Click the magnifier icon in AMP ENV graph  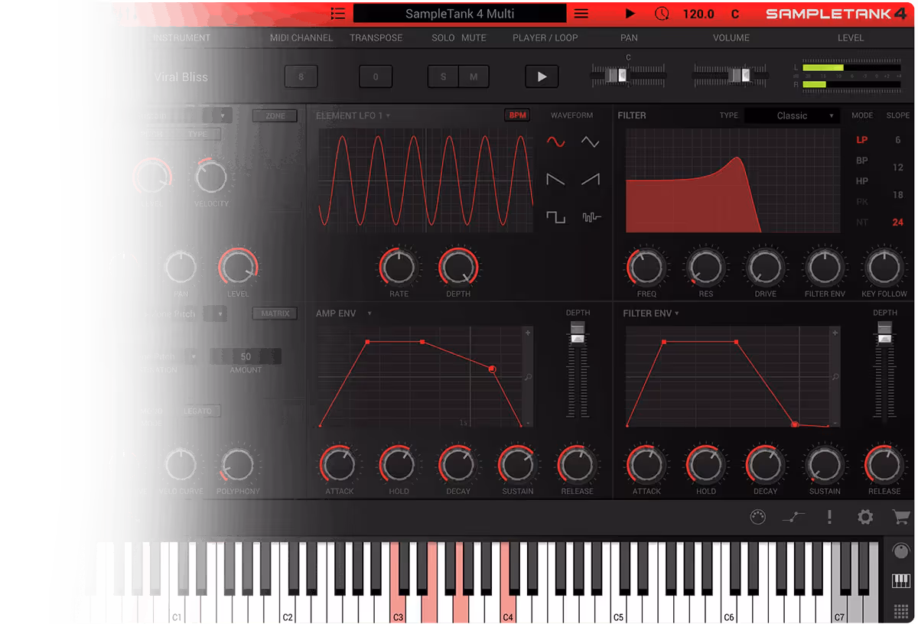click(528, 377)
